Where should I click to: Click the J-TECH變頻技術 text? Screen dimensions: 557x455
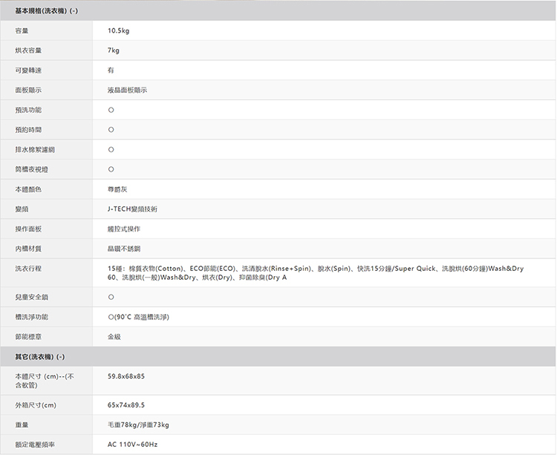[x=132, y=209]
